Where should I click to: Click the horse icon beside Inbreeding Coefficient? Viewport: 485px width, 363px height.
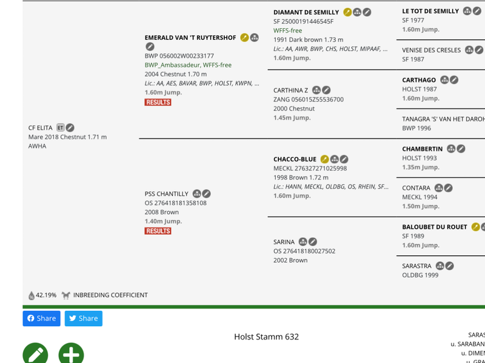click(65, 295)
